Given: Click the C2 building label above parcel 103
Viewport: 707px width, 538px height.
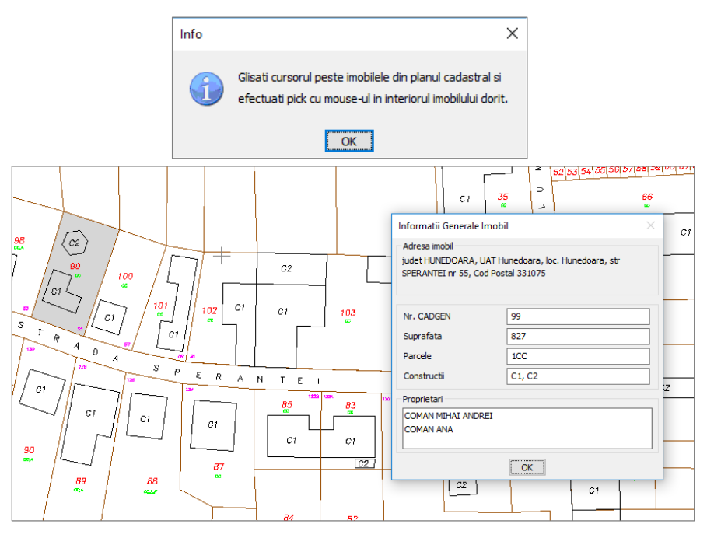Looking at the screenshot, I should tap(286, 268).
